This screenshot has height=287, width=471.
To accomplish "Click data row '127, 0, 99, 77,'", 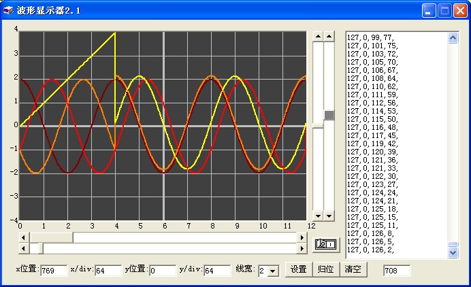I will 371,37.
